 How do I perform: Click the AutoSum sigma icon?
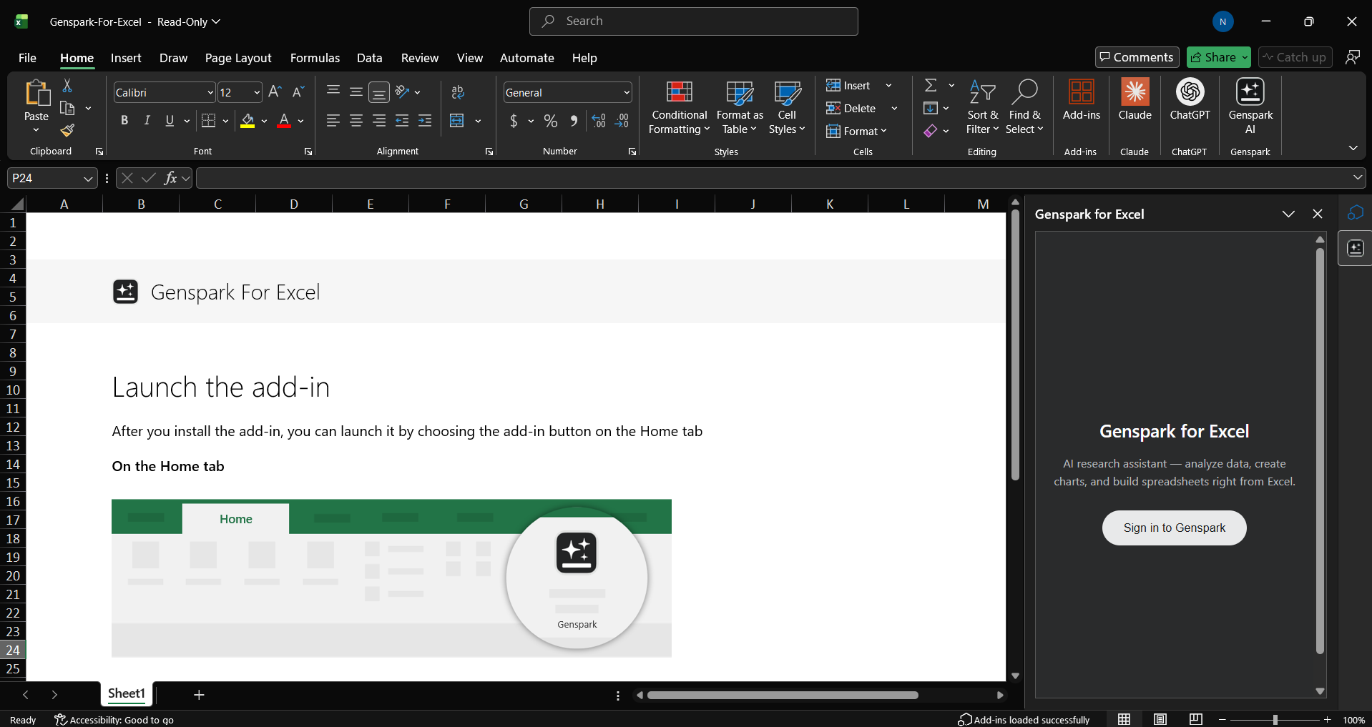931,85
